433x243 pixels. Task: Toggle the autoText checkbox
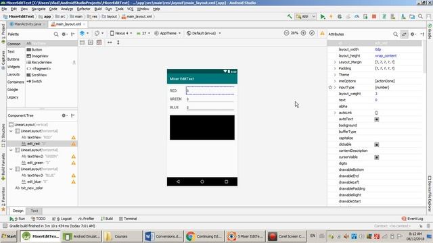(x=376, y=119)
